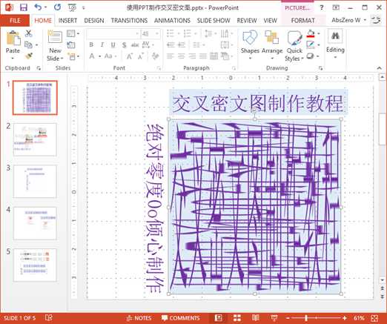This screenshot has width=387, height=324.
Task: Click the Save icon in quick access toolbar
Action: click(x=24, y=7)
